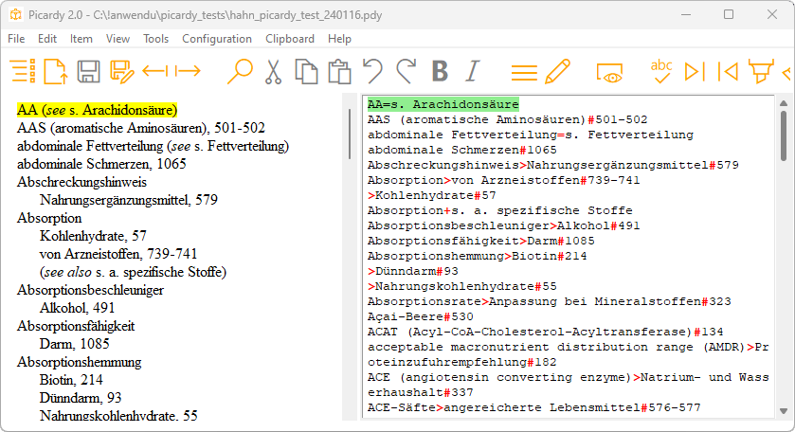The image size is (795, 432).
Task: Click the Paste clipboard icon
Action: pyautogui.click(x=338, y=71)
